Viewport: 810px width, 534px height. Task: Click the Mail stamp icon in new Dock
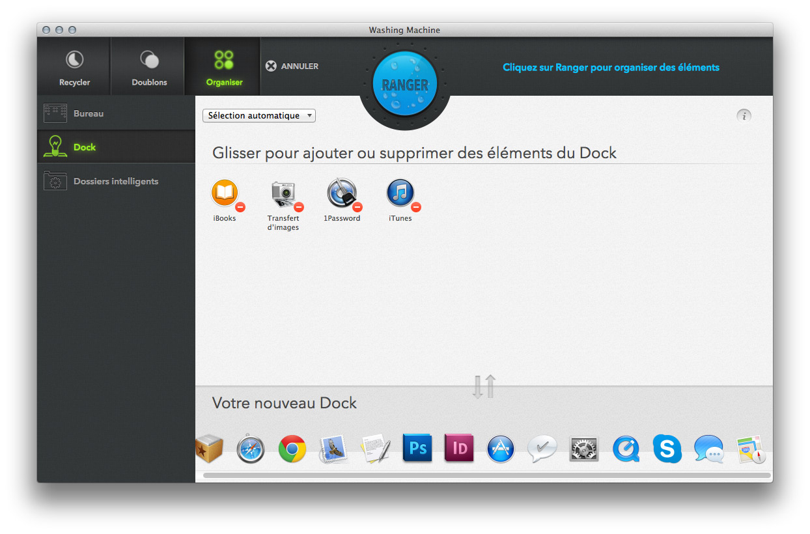click(x=333, y=449)
